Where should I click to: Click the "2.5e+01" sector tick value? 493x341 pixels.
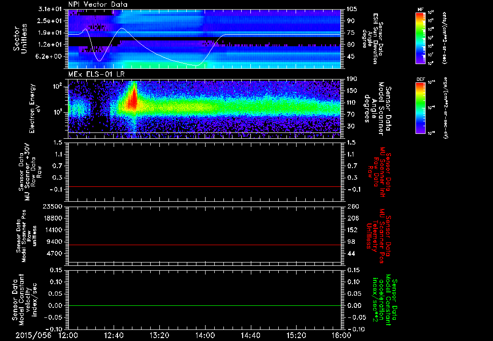click(x=50, y=21)
